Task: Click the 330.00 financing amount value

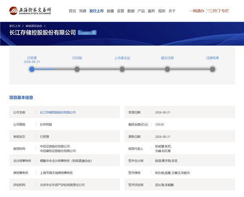Action: [159, 125]
